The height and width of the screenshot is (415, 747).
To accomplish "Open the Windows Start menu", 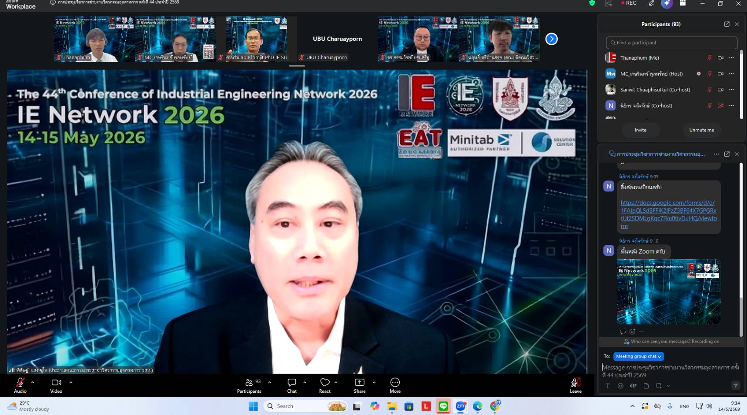I will (x=253, y=406).
